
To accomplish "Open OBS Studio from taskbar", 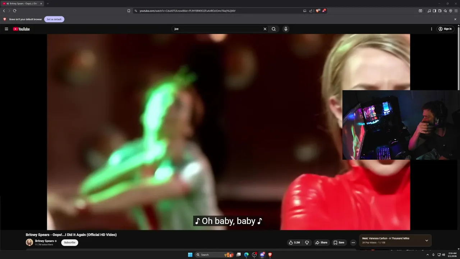I will pyautogui.click(x=254, y=255).
